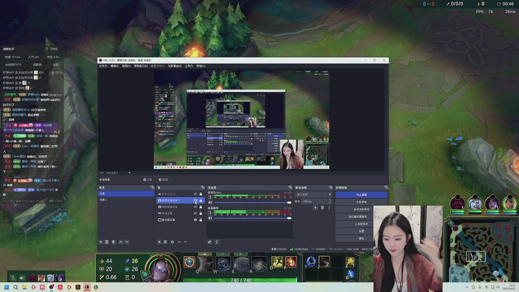The image size is (519, 292).
Task: Open the Mic/Aux channel three-dot options
Action: 210,197
